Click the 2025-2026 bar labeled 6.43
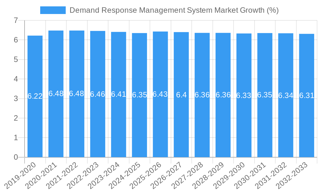Screen dimensions: 319x191 pos(160,94)
